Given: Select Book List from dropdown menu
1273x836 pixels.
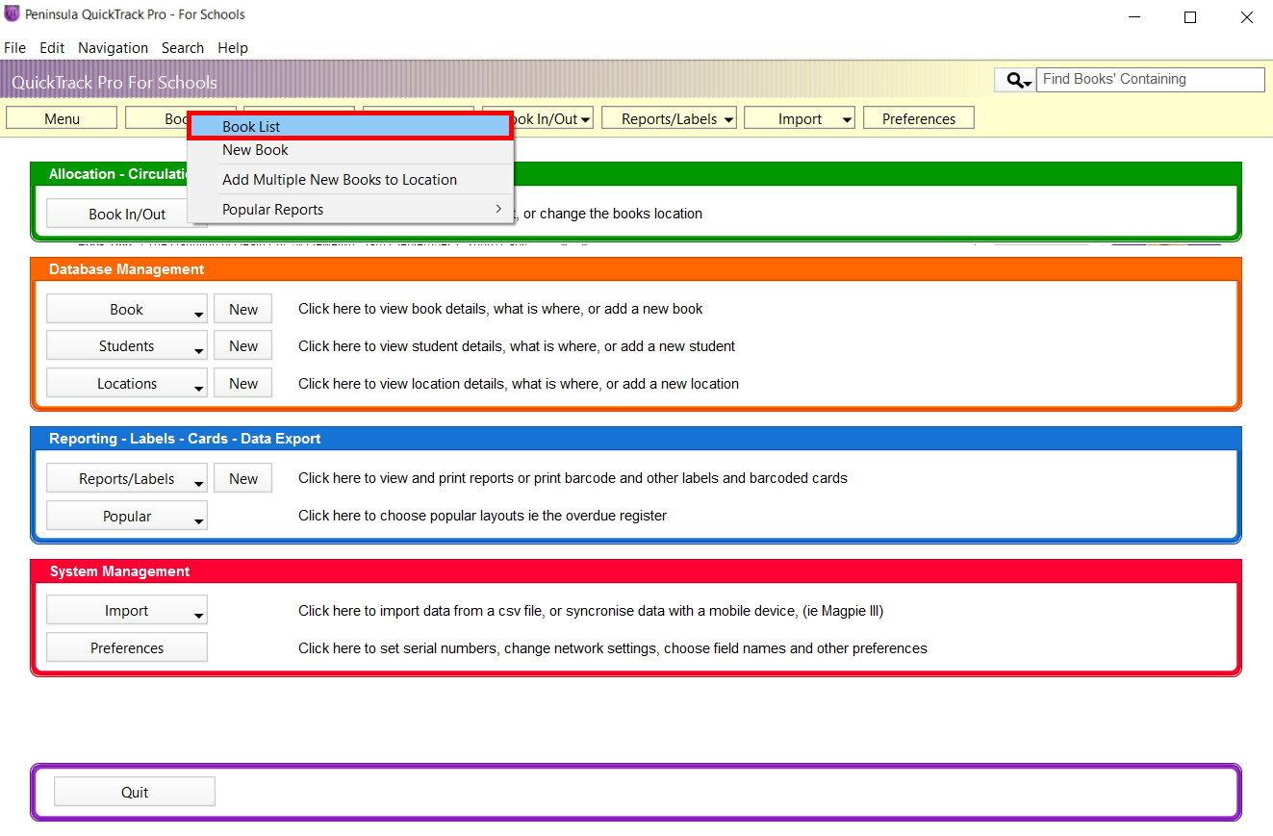Looking at the screenshot, I should point(350,126).
